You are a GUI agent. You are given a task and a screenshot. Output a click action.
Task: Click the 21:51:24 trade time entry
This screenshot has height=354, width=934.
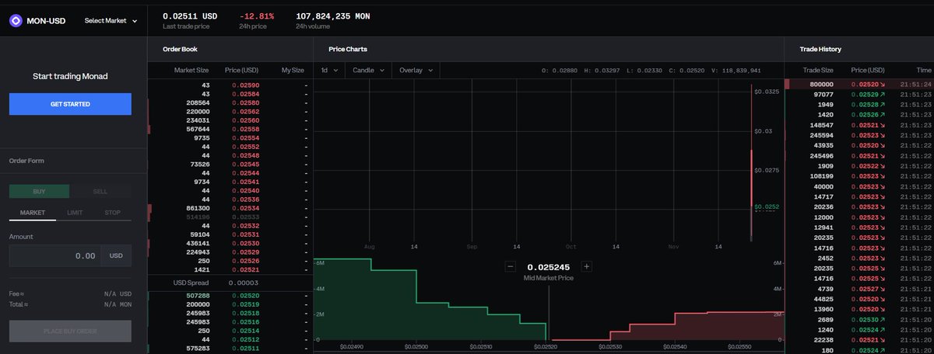[916, 84]
